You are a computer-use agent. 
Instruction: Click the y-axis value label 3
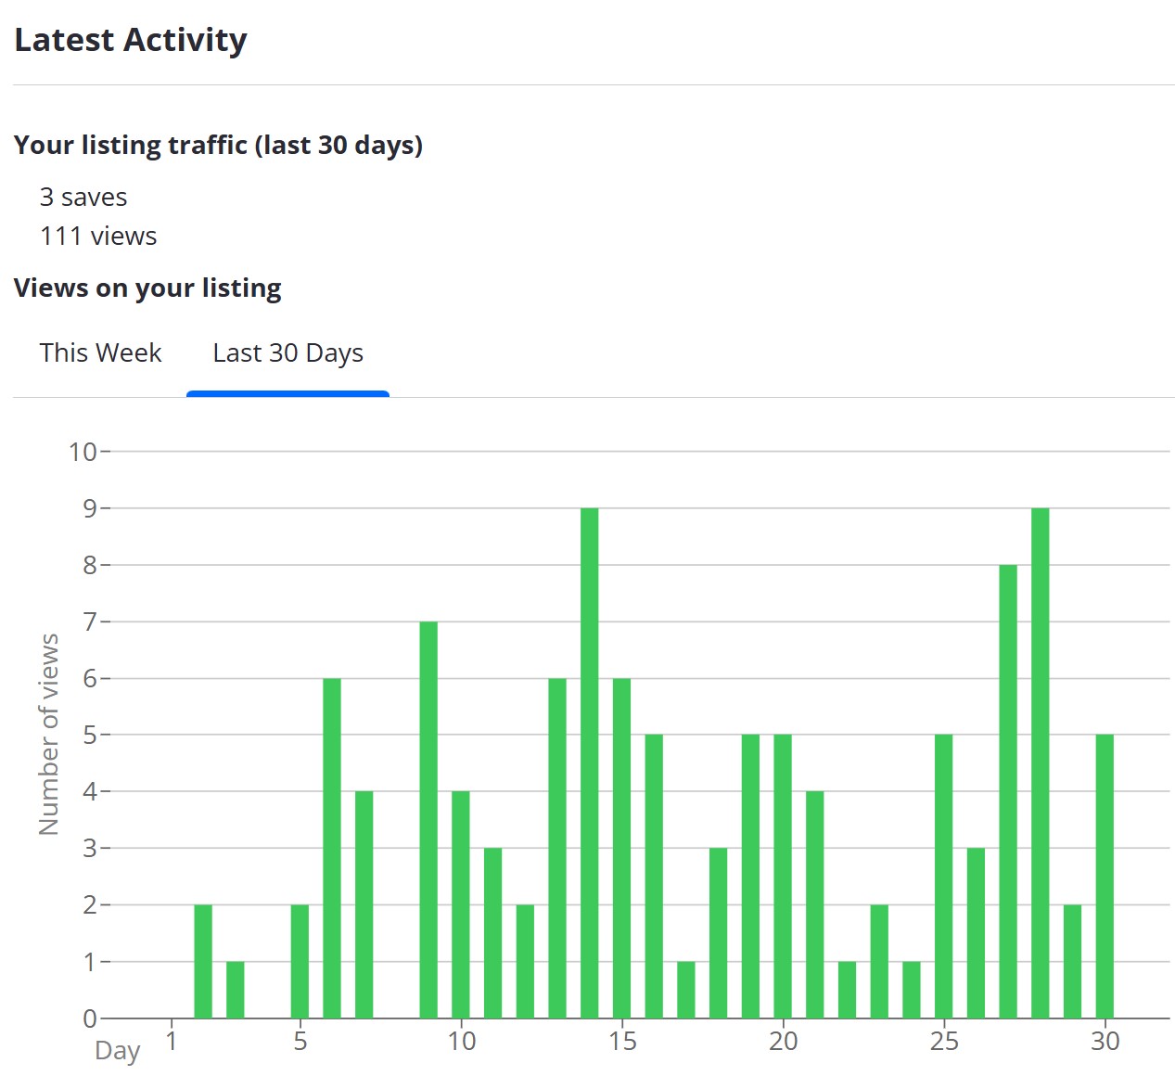(x=90, y=848)
